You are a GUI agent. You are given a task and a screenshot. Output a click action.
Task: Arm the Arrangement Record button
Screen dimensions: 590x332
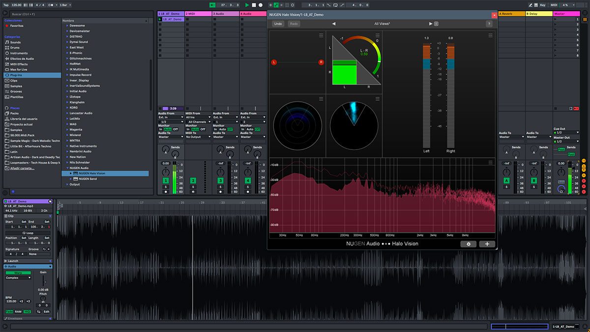[x=261, y=5]
